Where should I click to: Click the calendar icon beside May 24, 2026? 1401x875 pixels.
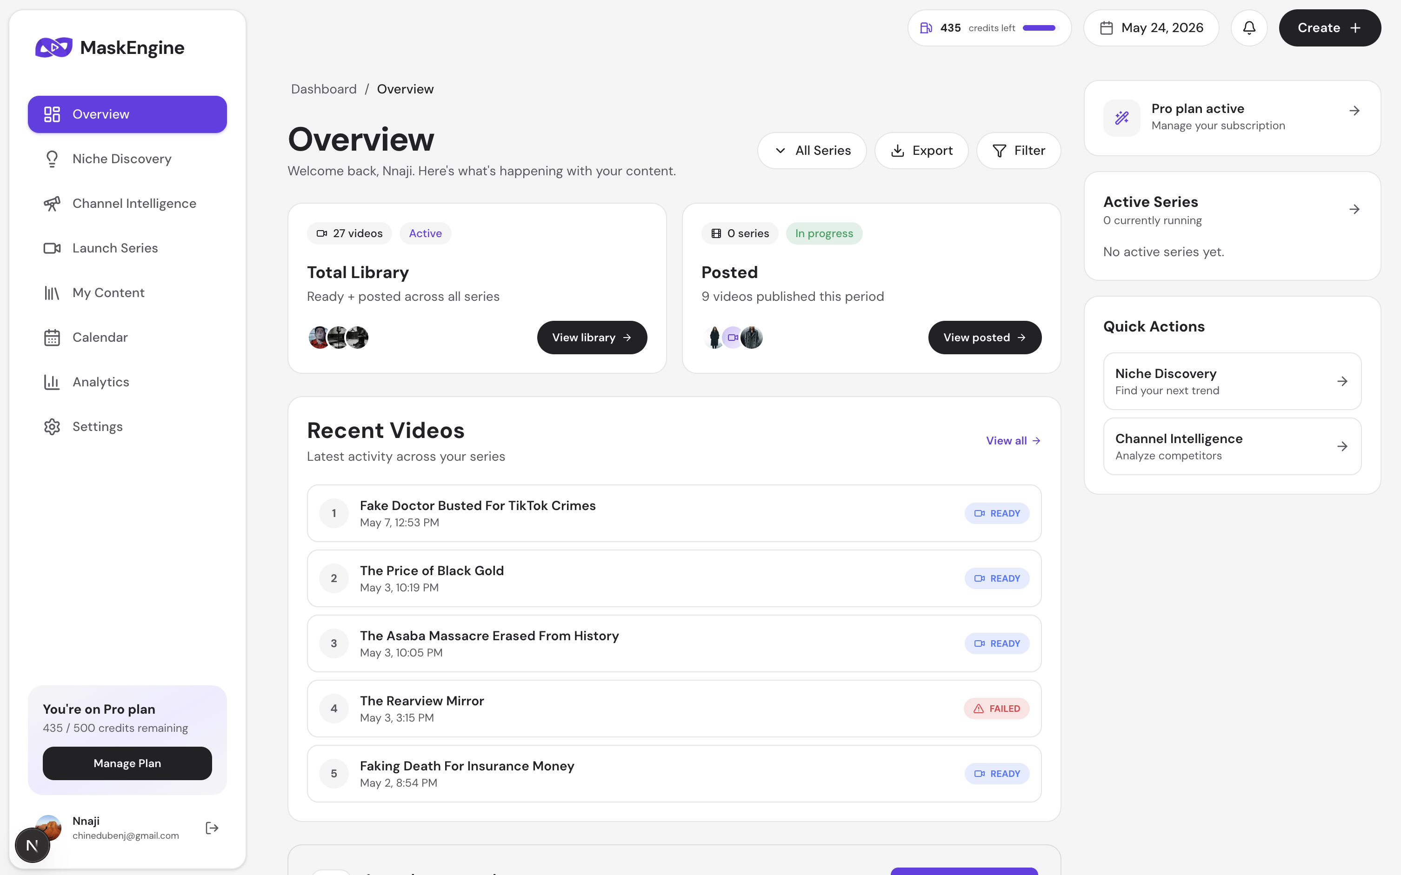click(1106, 28)
